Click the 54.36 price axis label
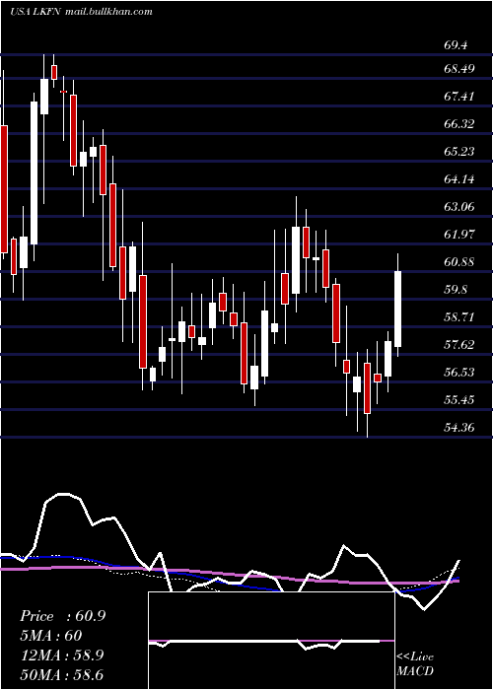The image size is (493, 690). point(459,428)
